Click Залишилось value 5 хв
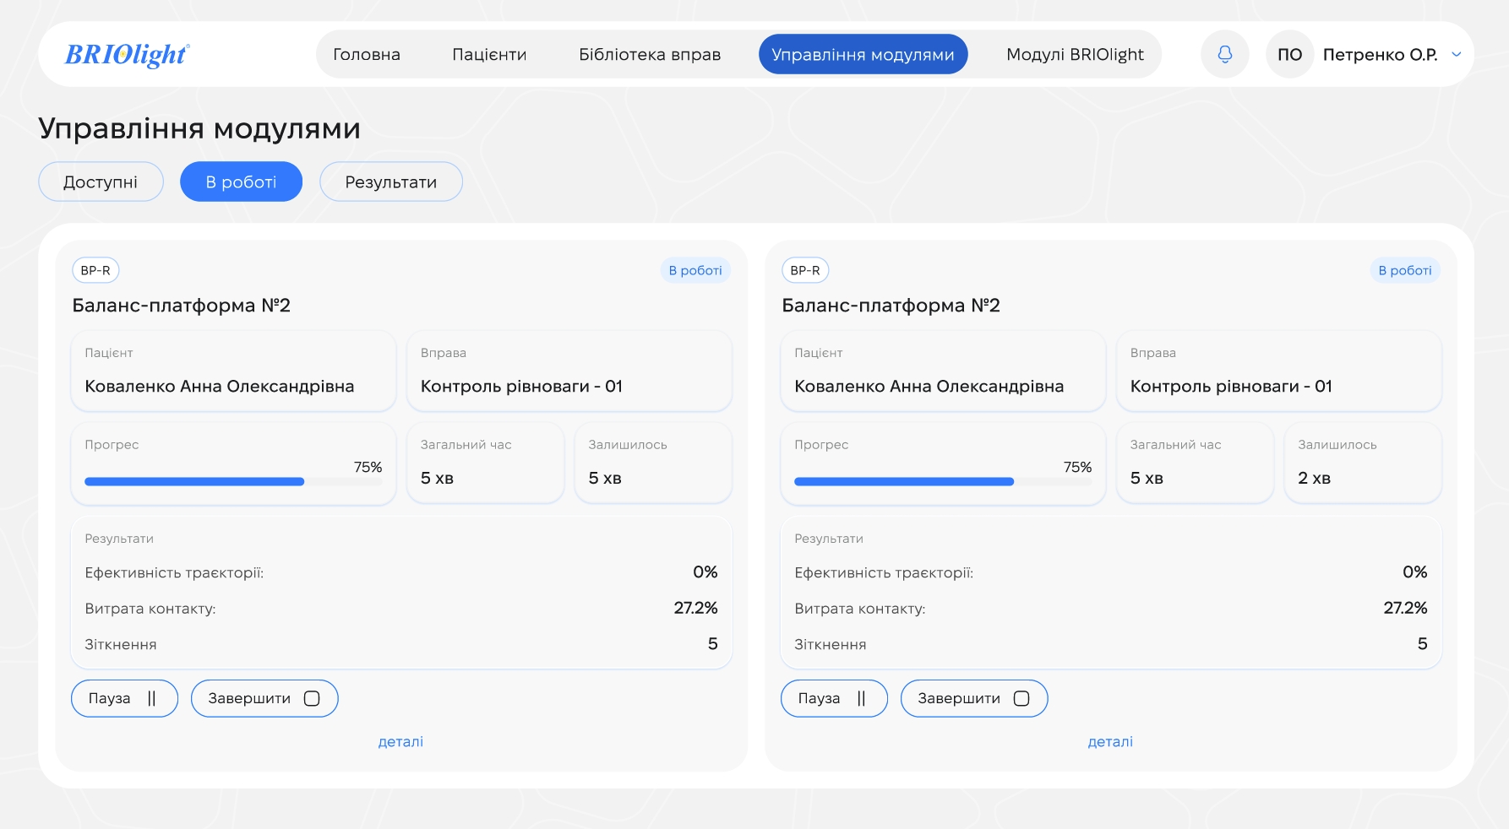Screen dimensions: 1509x829 pos(605,478)
